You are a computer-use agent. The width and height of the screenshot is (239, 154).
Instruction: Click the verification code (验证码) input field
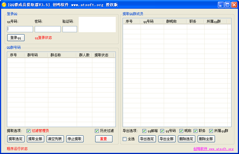(x=69, y=29)
